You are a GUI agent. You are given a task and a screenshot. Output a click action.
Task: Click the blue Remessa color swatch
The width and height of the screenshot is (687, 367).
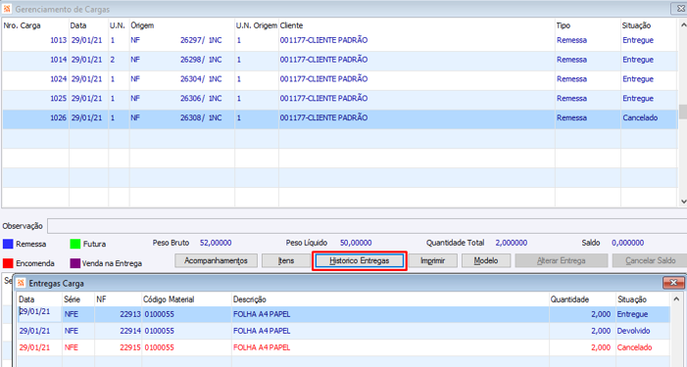(x=8, y=244)
